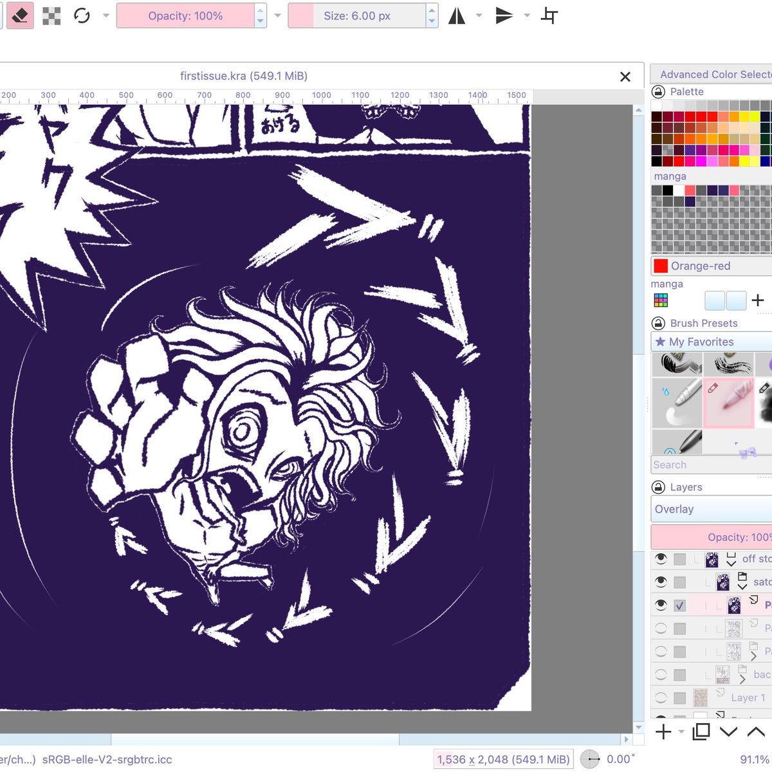Toggle wrap around mode icon
The height and width of the screenshot is (772, 772).
point(549,16)
